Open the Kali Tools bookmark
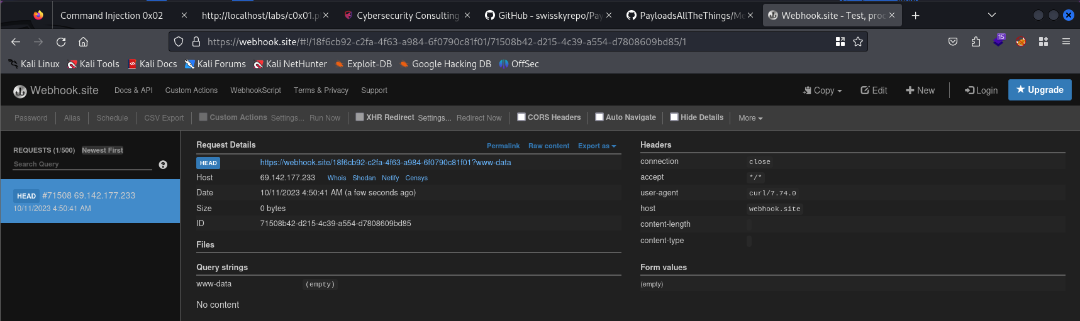1080x321 pixels. coord(93,64)
